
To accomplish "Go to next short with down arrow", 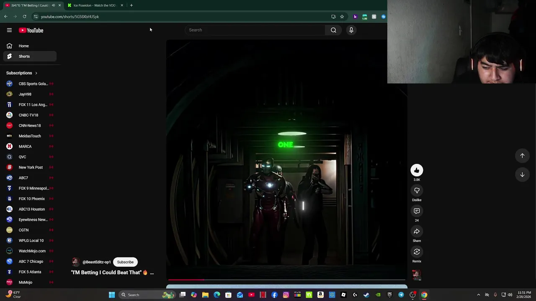I will pyautogui.click(x=522, y=175).
